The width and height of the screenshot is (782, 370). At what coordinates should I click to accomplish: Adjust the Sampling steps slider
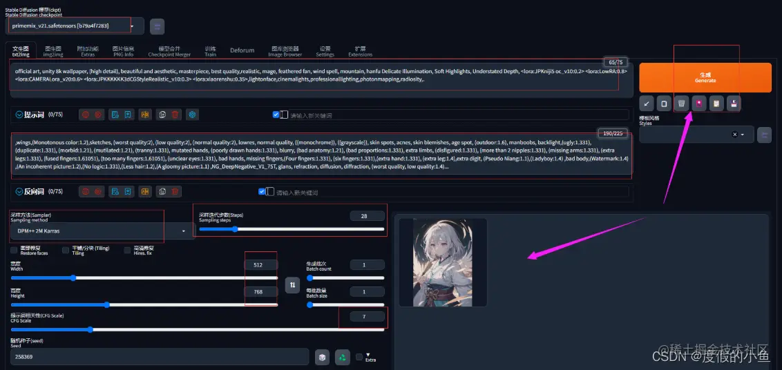coord(292,229)
